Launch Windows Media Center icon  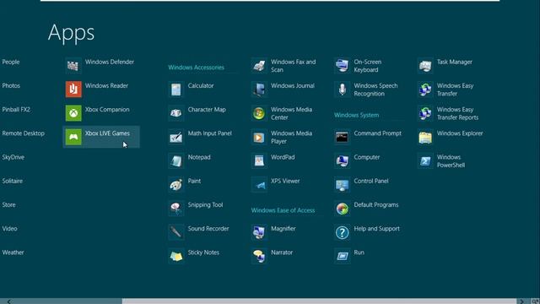pos(259,113)
